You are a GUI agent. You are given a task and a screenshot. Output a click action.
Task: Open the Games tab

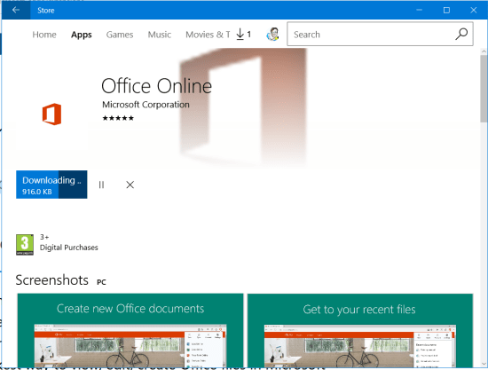pos(120,35)
